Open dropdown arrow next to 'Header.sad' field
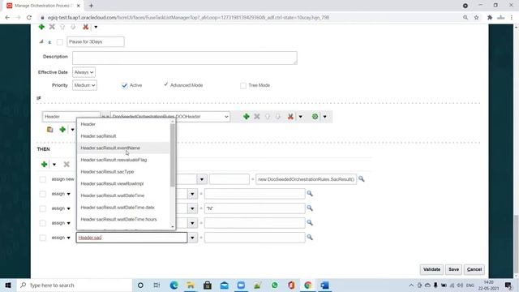 (x=192, y=238)
